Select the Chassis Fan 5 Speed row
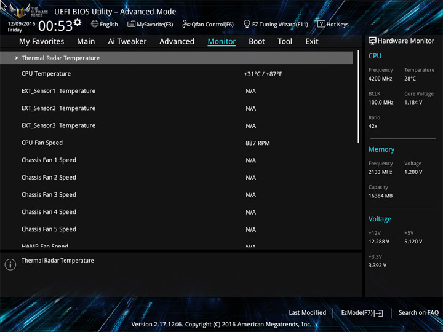 tap(177, 229)
